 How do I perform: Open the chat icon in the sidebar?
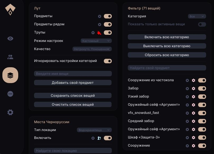(10, 94)
